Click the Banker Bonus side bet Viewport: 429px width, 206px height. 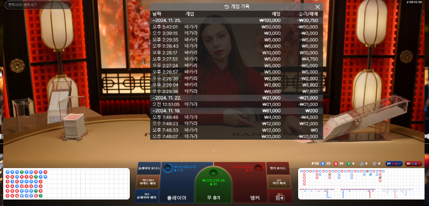pos(278,169)
